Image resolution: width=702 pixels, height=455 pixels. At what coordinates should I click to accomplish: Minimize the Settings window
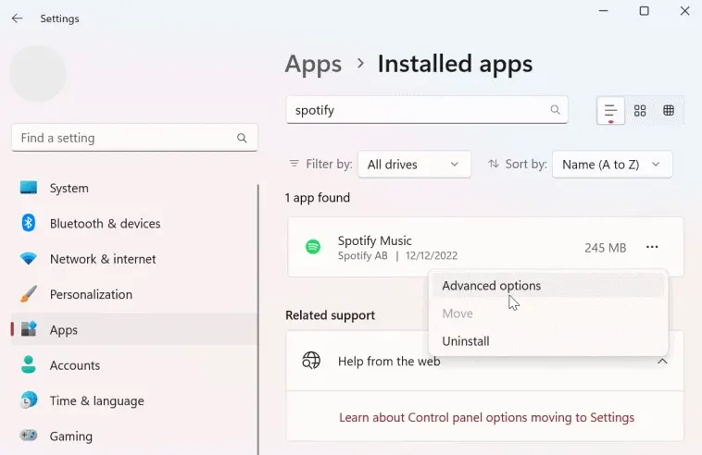604,11
